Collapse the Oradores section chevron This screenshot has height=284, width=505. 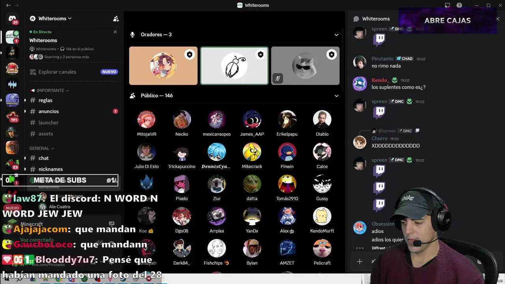click(x=336, y=35)
